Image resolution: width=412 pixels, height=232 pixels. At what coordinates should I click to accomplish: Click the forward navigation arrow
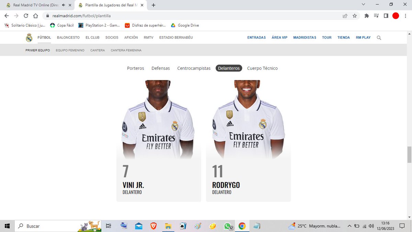(16, 16)
